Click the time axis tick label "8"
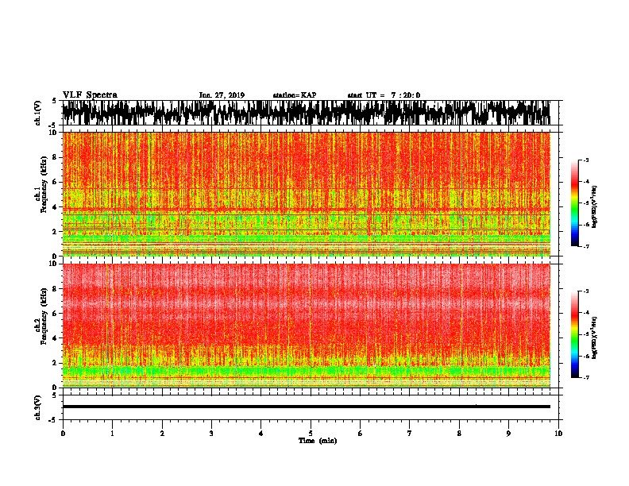Viewport: 629px width, 486px height. pos(459,434)
